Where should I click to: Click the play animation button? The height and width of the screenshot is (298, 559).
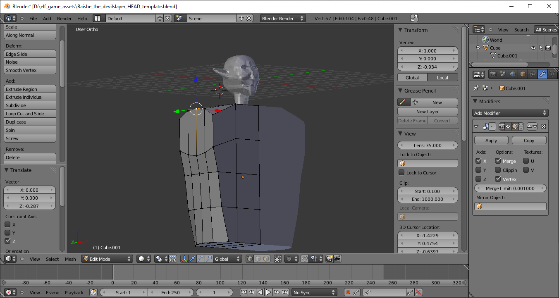click(x=268, y=293)
